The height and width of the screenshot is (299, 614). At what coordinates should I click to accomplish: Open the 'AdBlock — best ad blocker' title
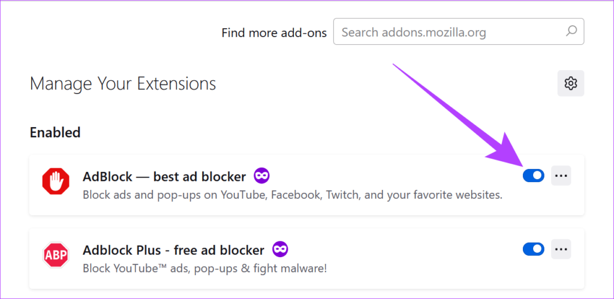tap(164, 177)
